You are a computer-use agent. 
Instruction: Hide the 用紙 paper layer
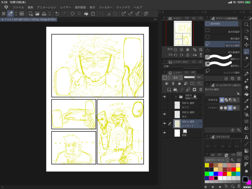pos(164,133)
